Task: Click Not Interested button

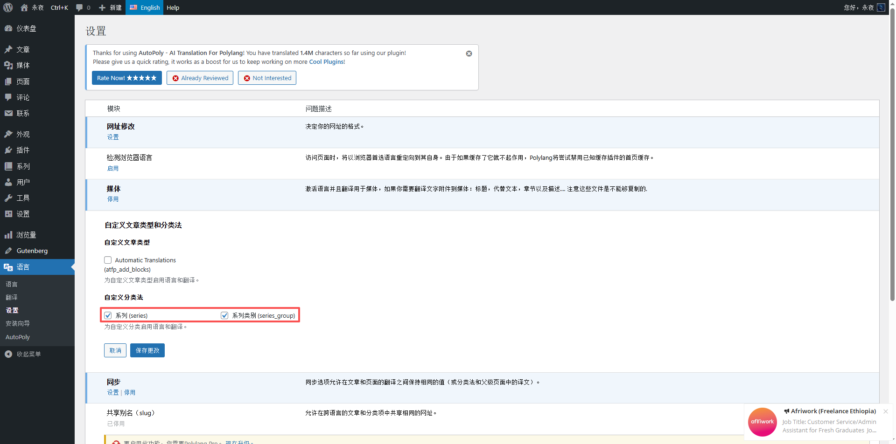Action: (x=267, y=78)
